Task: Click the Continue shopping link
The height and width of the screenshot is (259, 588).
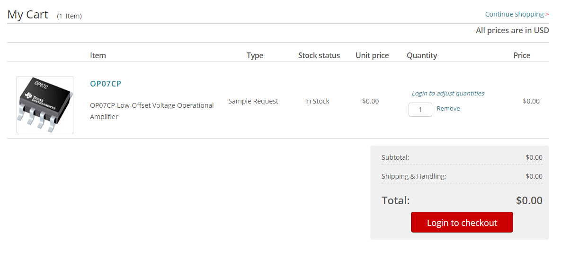Action: pyautogui.click(x=517, y=14)
